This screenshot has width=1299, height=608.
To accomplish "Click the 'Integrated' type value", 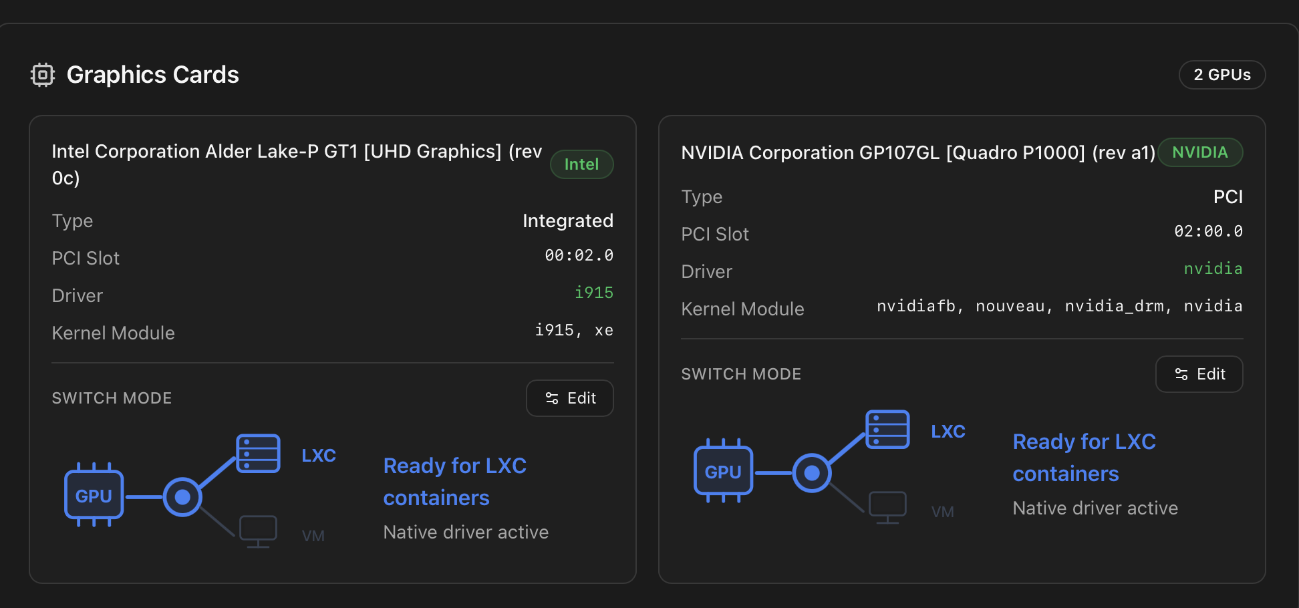I will (x=568, y=221).
